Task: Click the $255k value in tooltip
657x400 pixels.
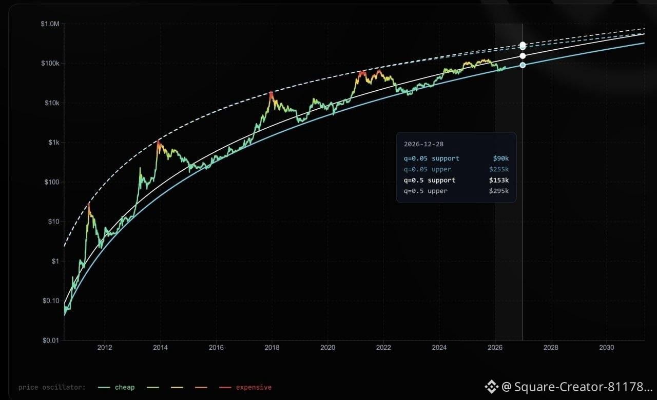Action: (x=498, y=169)
